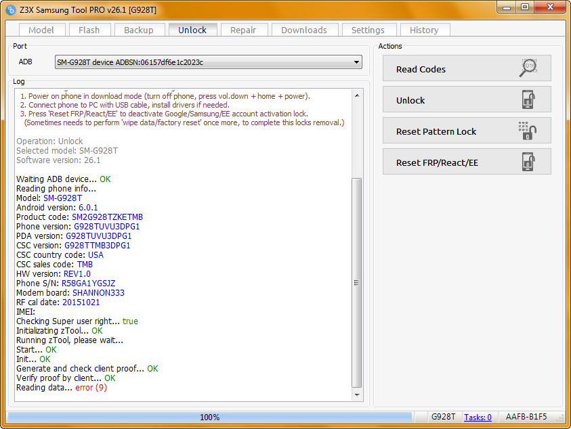Open the Backup tab

[139, 30]
